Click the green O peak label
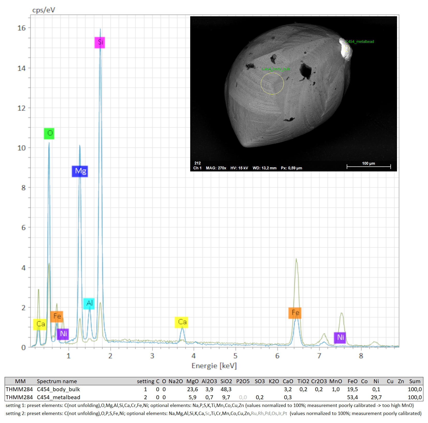This screenshot has width=428, height=423. [49, 133]
